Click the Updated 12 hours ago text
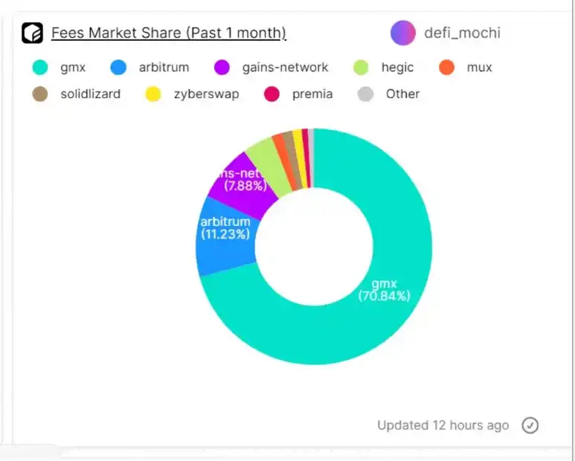Viewport: 575px width, 461px height. [443, 425]
